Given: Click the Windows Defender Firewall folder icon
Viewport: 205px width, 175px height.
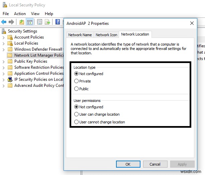Looking at the screenshot, I should click(x=10, y=49).
